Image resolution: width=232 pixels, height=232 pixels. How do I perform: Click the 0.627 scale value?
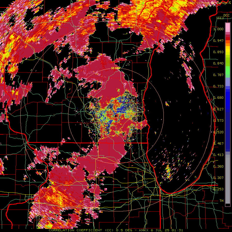(x=218, y=109)
